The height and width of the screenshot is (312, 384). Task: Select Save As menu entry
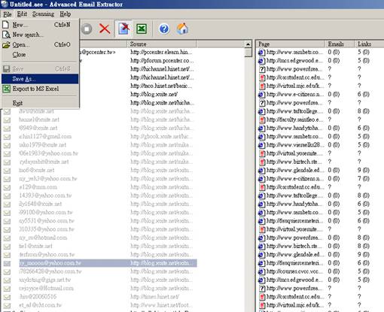click(x=40, y=79)
